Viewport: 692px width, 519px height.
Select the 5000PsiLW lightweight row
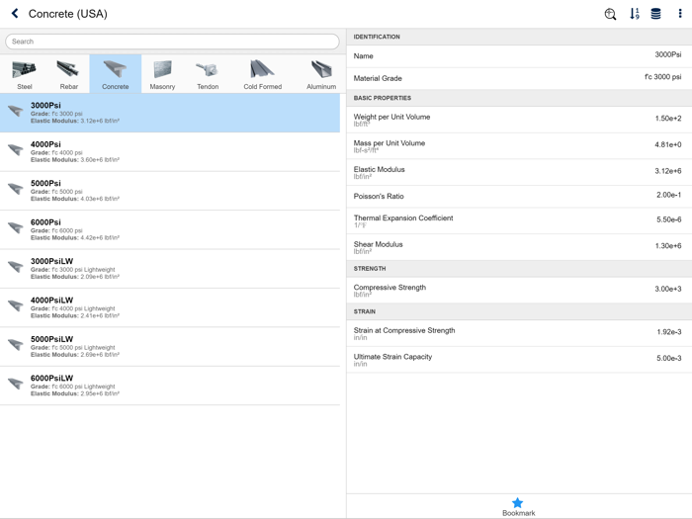[170, 346]
